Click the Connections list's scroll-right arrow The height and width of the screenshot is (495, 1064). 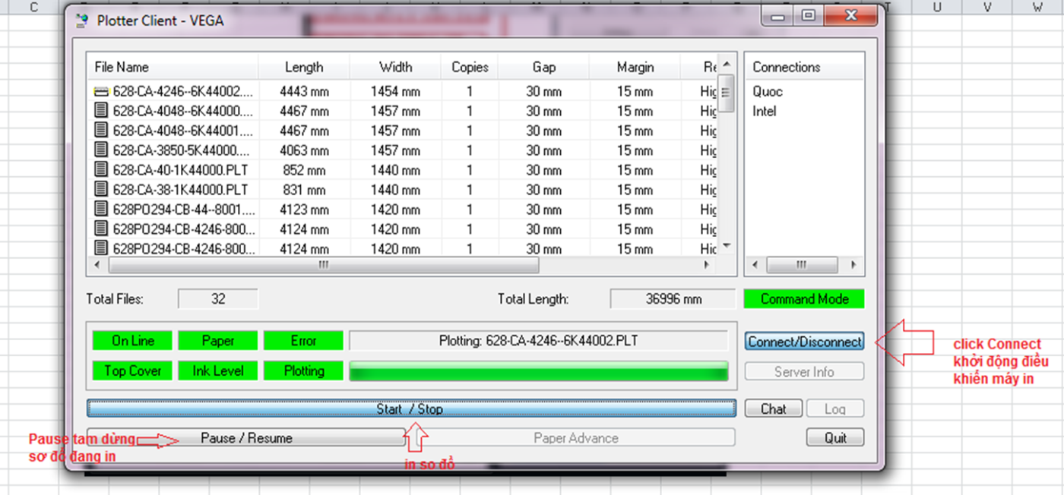[853, 265]
